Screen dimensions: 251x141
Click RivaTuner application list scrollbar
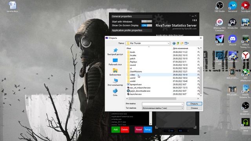[150, 118]
